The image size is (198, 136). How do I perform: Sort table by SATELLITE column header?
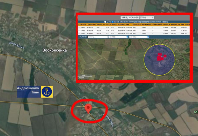pos(137,25)
